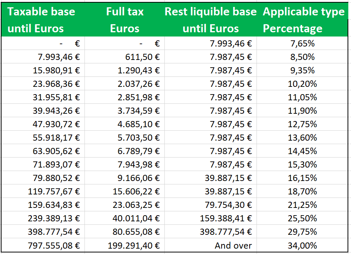Viewport: 351px width, 254px height.
Task: Select the full tax cell 3.734,59 €
Action: coord(125,111)
